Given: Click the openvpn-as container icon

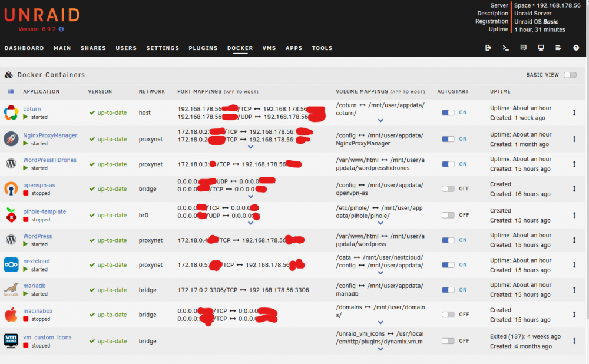Looking at the screenshot, I should pos(11,188).
